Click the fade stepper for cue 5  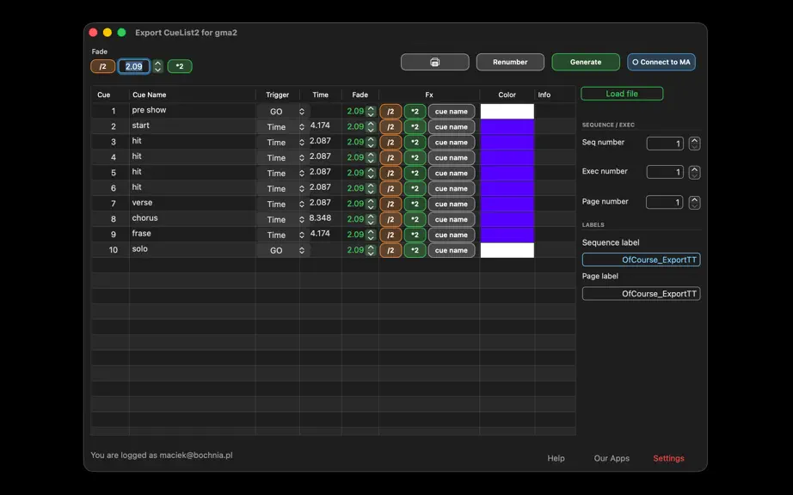click(x=371, y=174)
